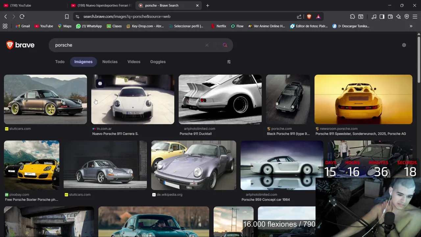
Task: Click the icon overlay on Carrera S thumbnail
Action: [100, 84]
